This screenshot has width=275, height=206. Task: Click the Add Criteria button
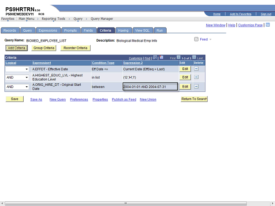(x=16, y=48)
